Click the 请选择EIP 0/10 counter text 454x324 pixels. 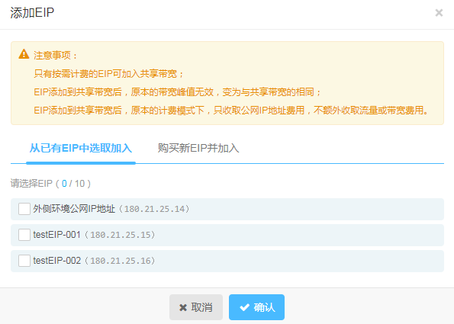(x=50, y=184)
